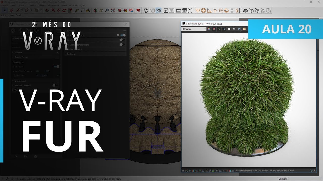Viewport: 323px width, 181px height.
Task: Toggle red channel in frame buffer
Action: 214,29
